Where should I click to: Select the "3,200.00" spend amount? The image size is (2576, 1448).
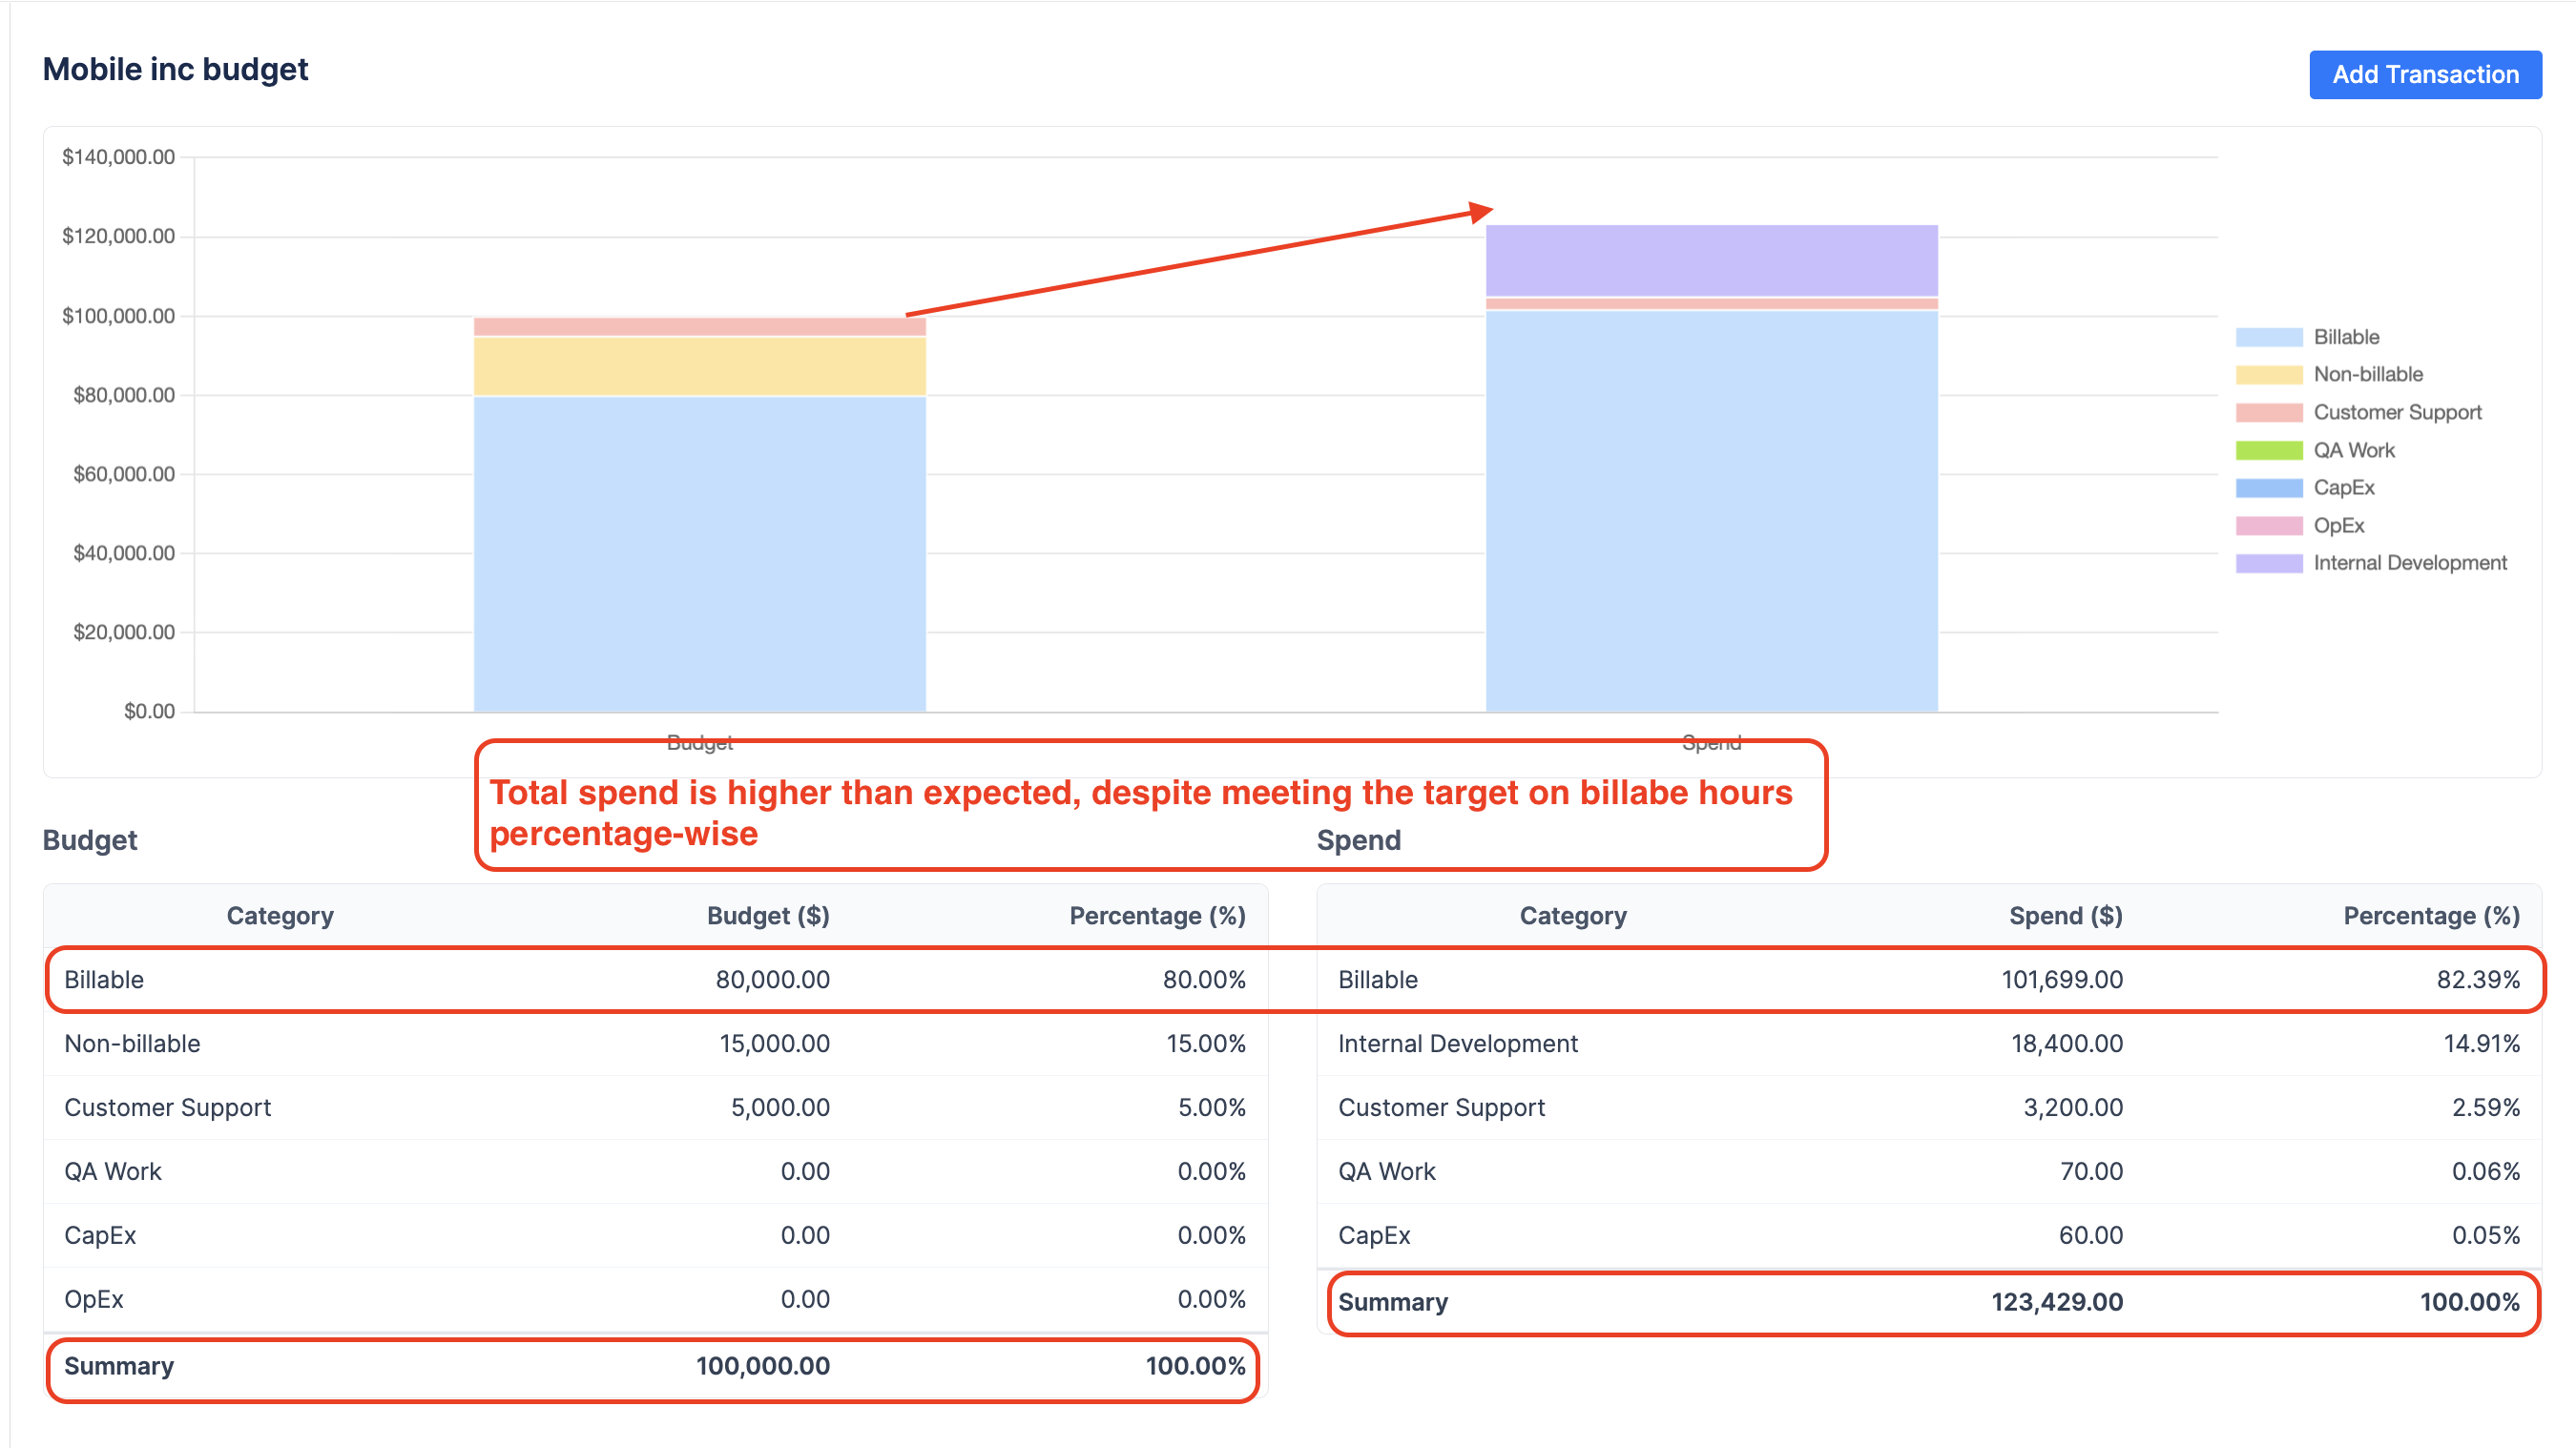[2073, 1108]
